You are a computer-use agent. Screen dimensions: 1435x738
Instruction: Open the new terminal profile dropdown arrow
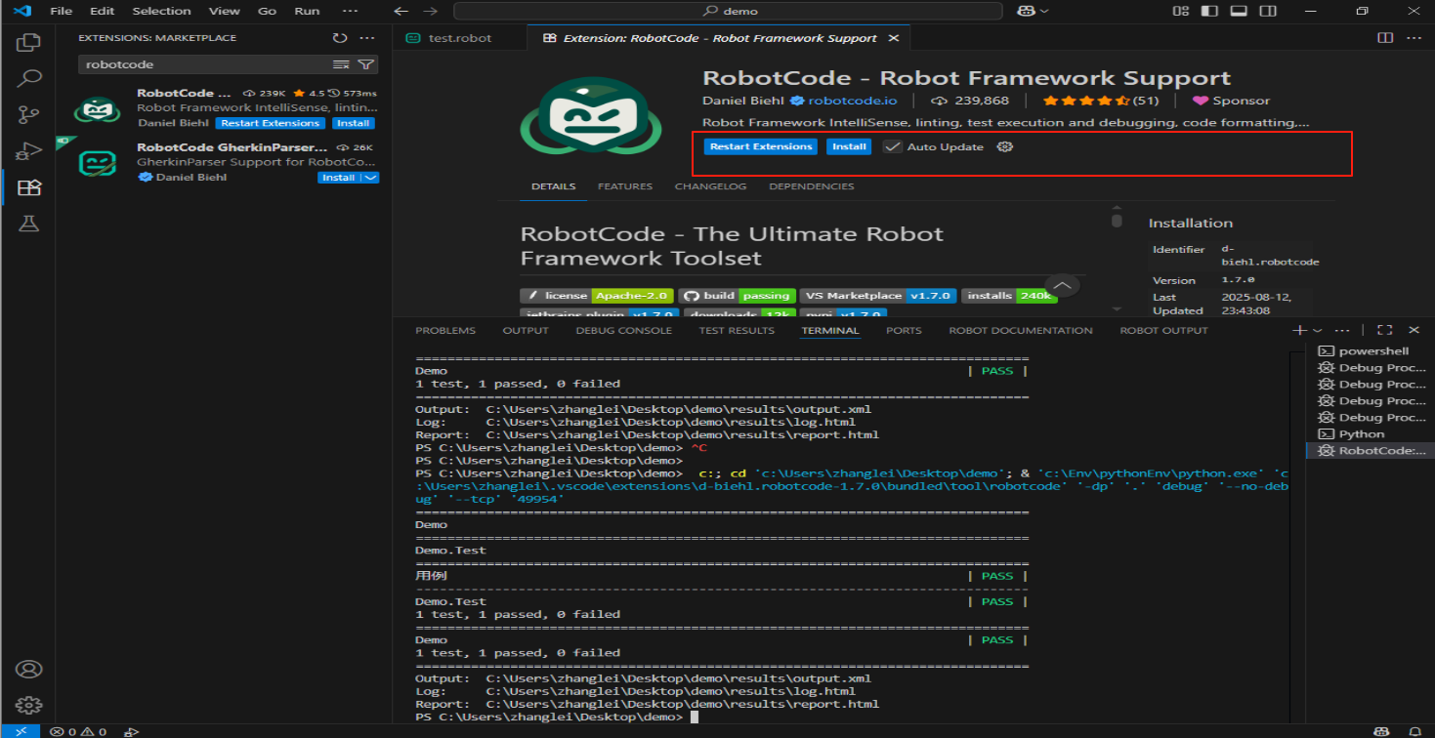pyautogui.click(x=1317, y=330)
